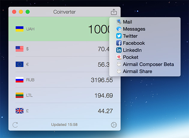Select the United States flag icon

click(x=19, y=49)
